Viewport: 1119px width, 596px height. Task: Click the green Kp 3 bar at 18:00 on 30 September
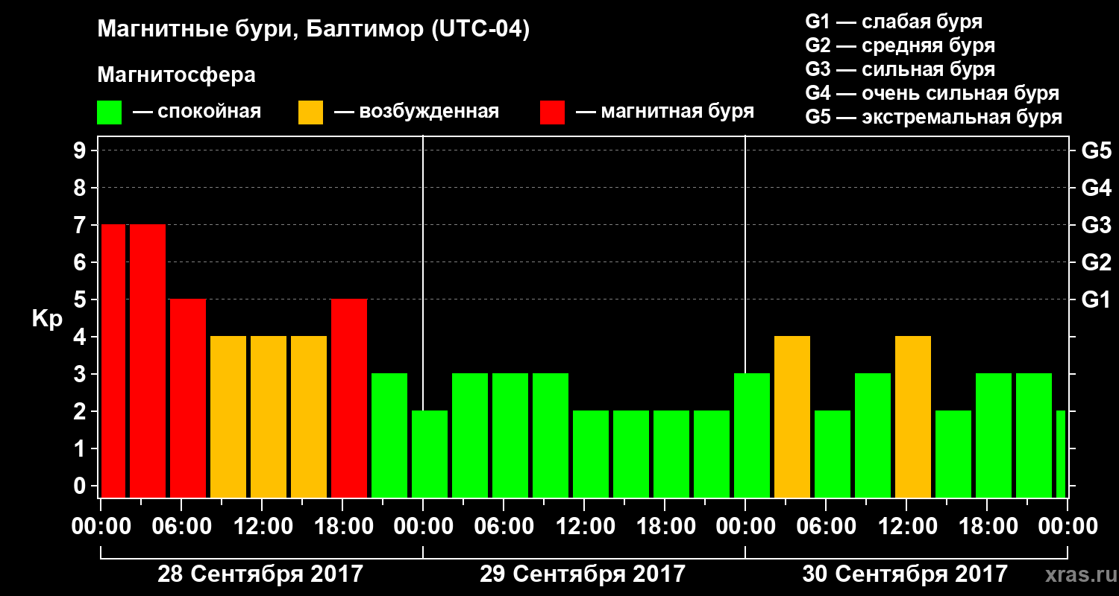(x=994, y=436)
